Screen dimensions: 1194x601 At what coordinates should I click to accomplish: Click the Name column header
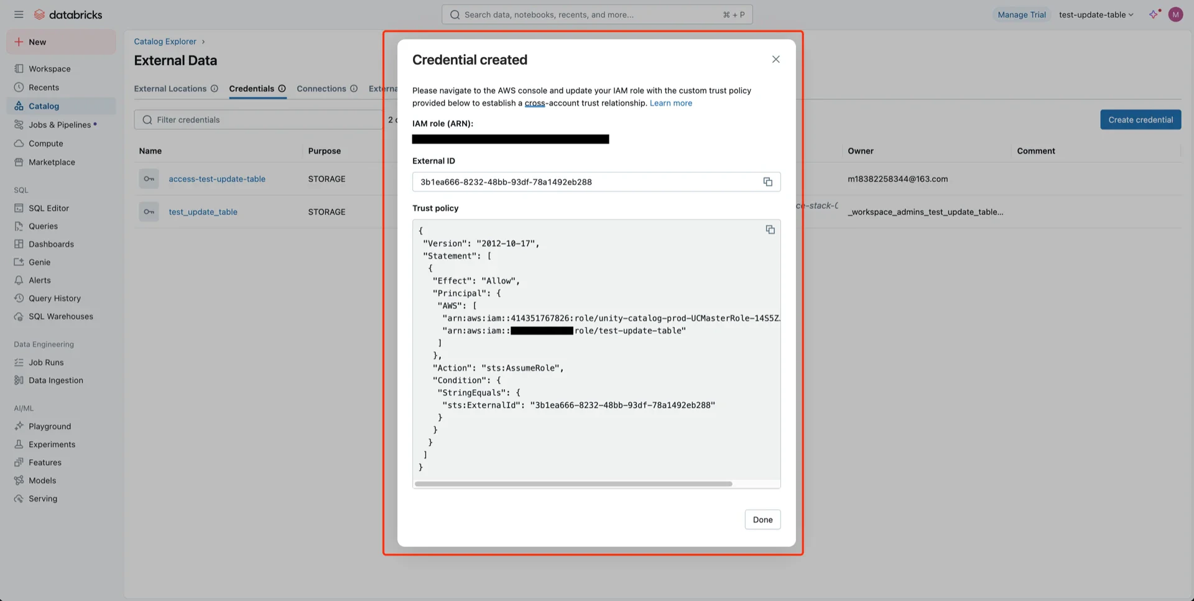150,151
